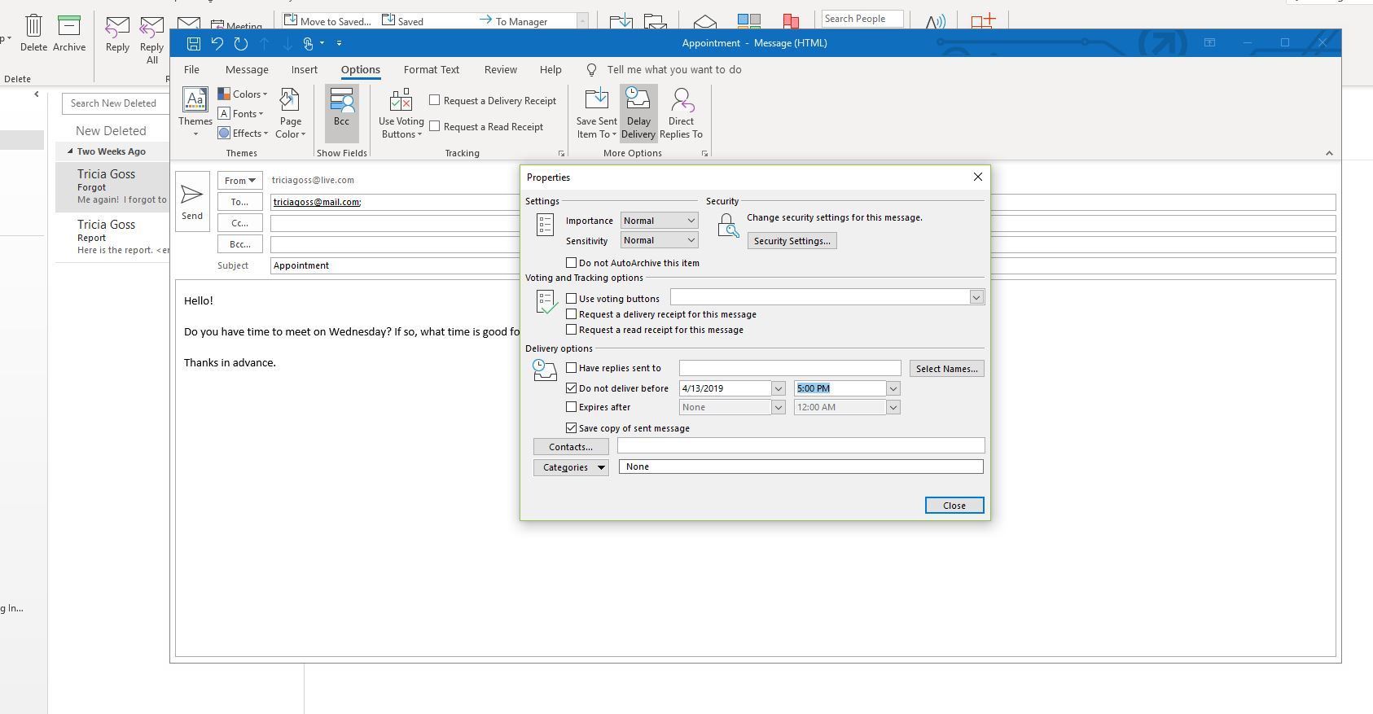Click the Send envelope button
The width and height of the screenshot is (1373, 714).
coord(192,201)
